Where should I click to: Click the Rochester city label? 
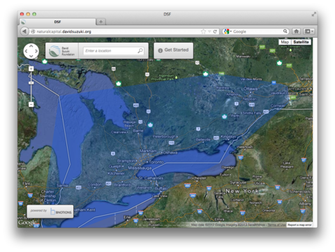pos(197,178)
